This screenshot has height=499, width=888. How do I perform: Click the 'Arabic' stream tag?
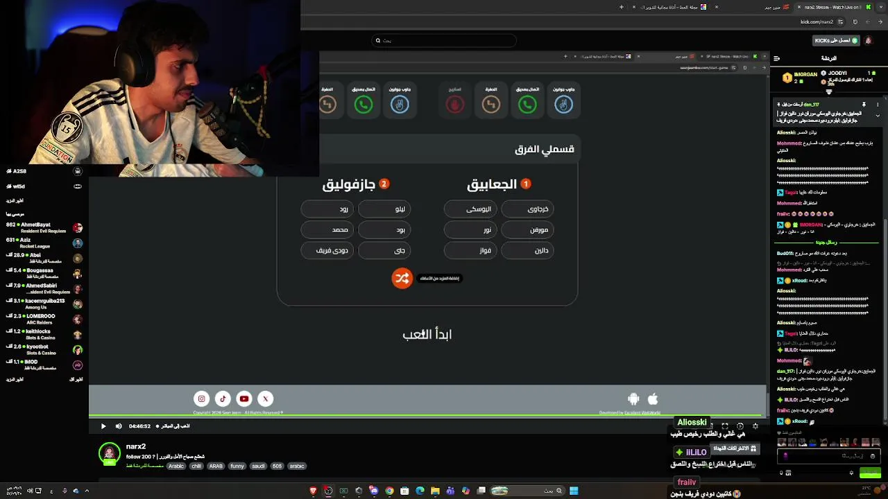(x=176, y=466)
